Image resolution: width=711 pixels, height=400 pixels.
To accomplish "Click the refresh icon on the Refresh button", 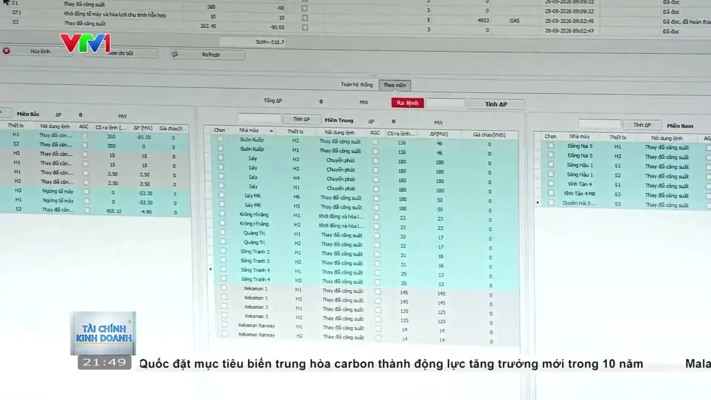I will pyautogui.click(x=175, y=54).
